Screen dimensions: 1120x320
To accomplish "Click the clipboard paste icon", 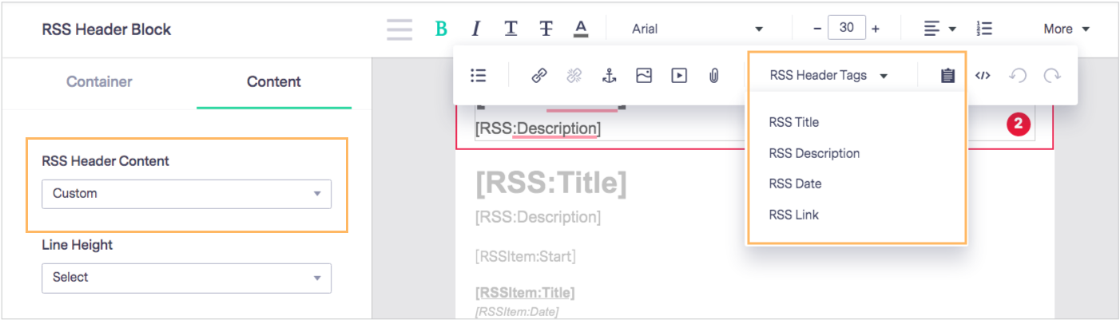I will (947, 75).
